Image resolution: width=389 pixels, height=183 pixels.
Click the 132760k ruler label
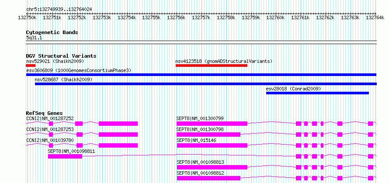[276, 18]
